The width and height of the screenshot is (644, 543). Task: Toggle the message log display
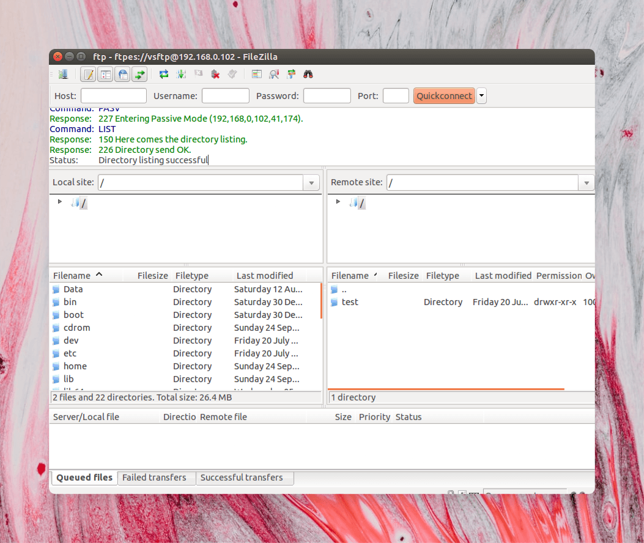click(x=89, y=73)
